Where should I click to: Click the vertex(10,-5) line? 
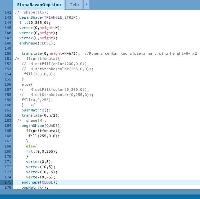[x=42, y=172]
